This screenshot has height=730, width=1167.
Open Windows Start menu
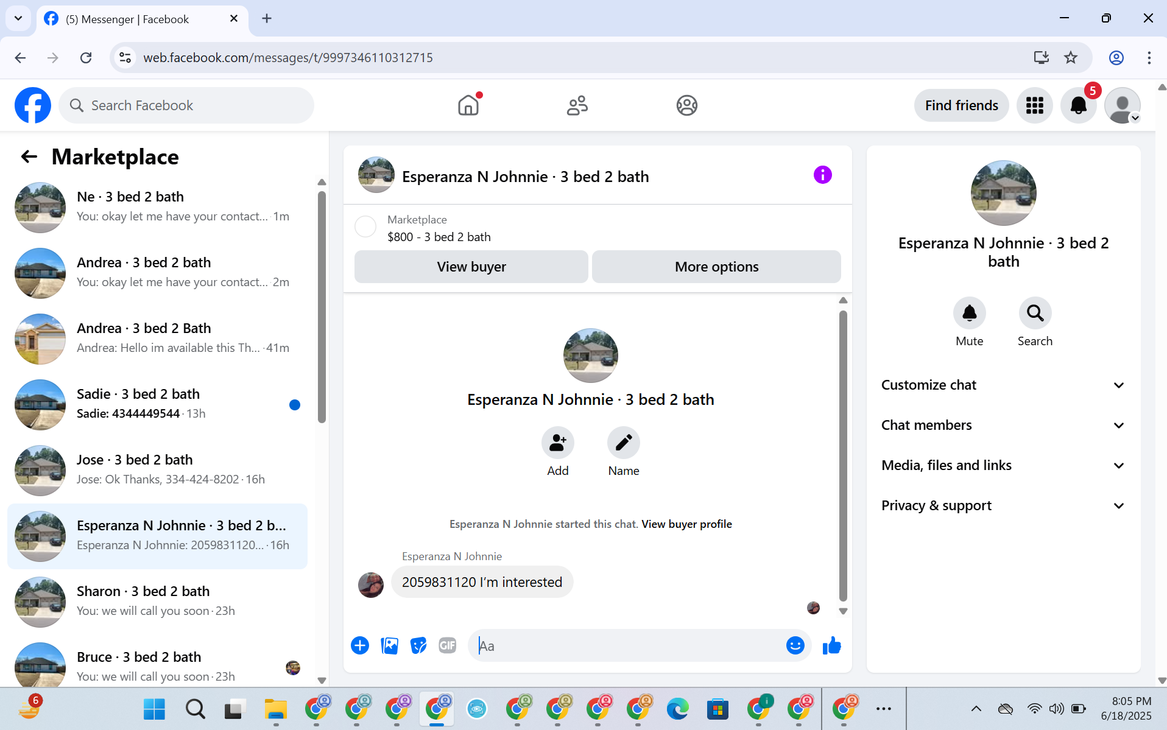pyautogui.click(x=154, y=709)
